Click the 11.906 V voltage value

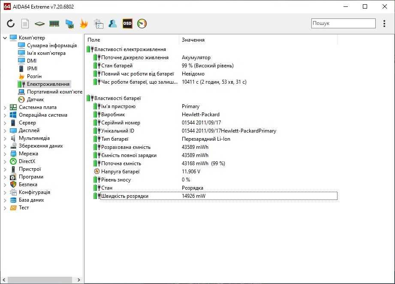click(x=191, y=171)
